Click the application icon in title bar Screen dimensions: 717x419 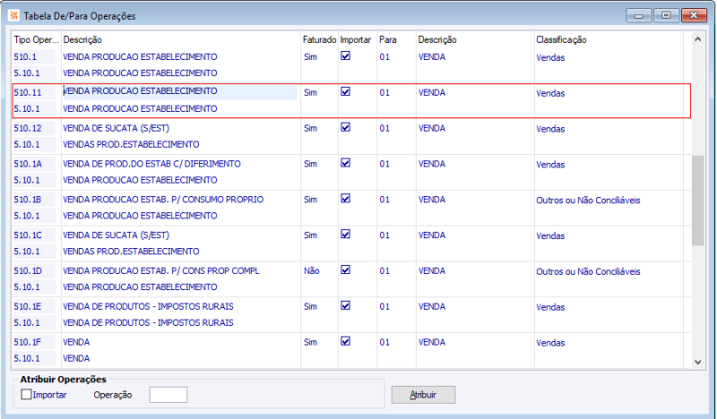click(x=13, y=15)
